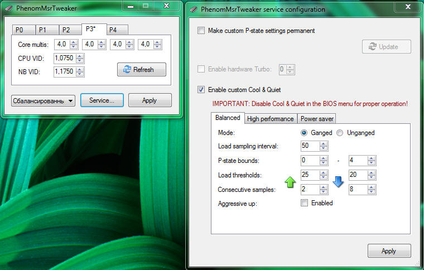Decrease the down consecutive samples of 8
Screen dimensions: 424x270
[372, 191]
